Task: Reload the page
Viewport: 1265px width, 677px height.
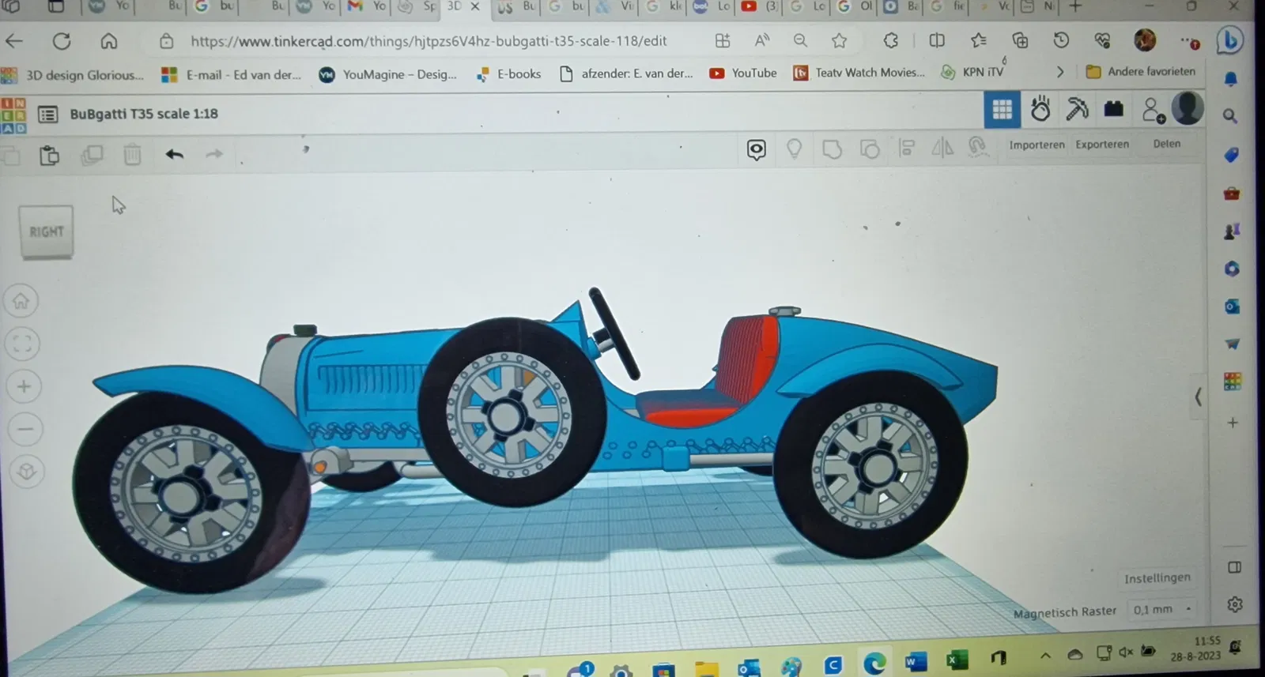Action: 62,41
